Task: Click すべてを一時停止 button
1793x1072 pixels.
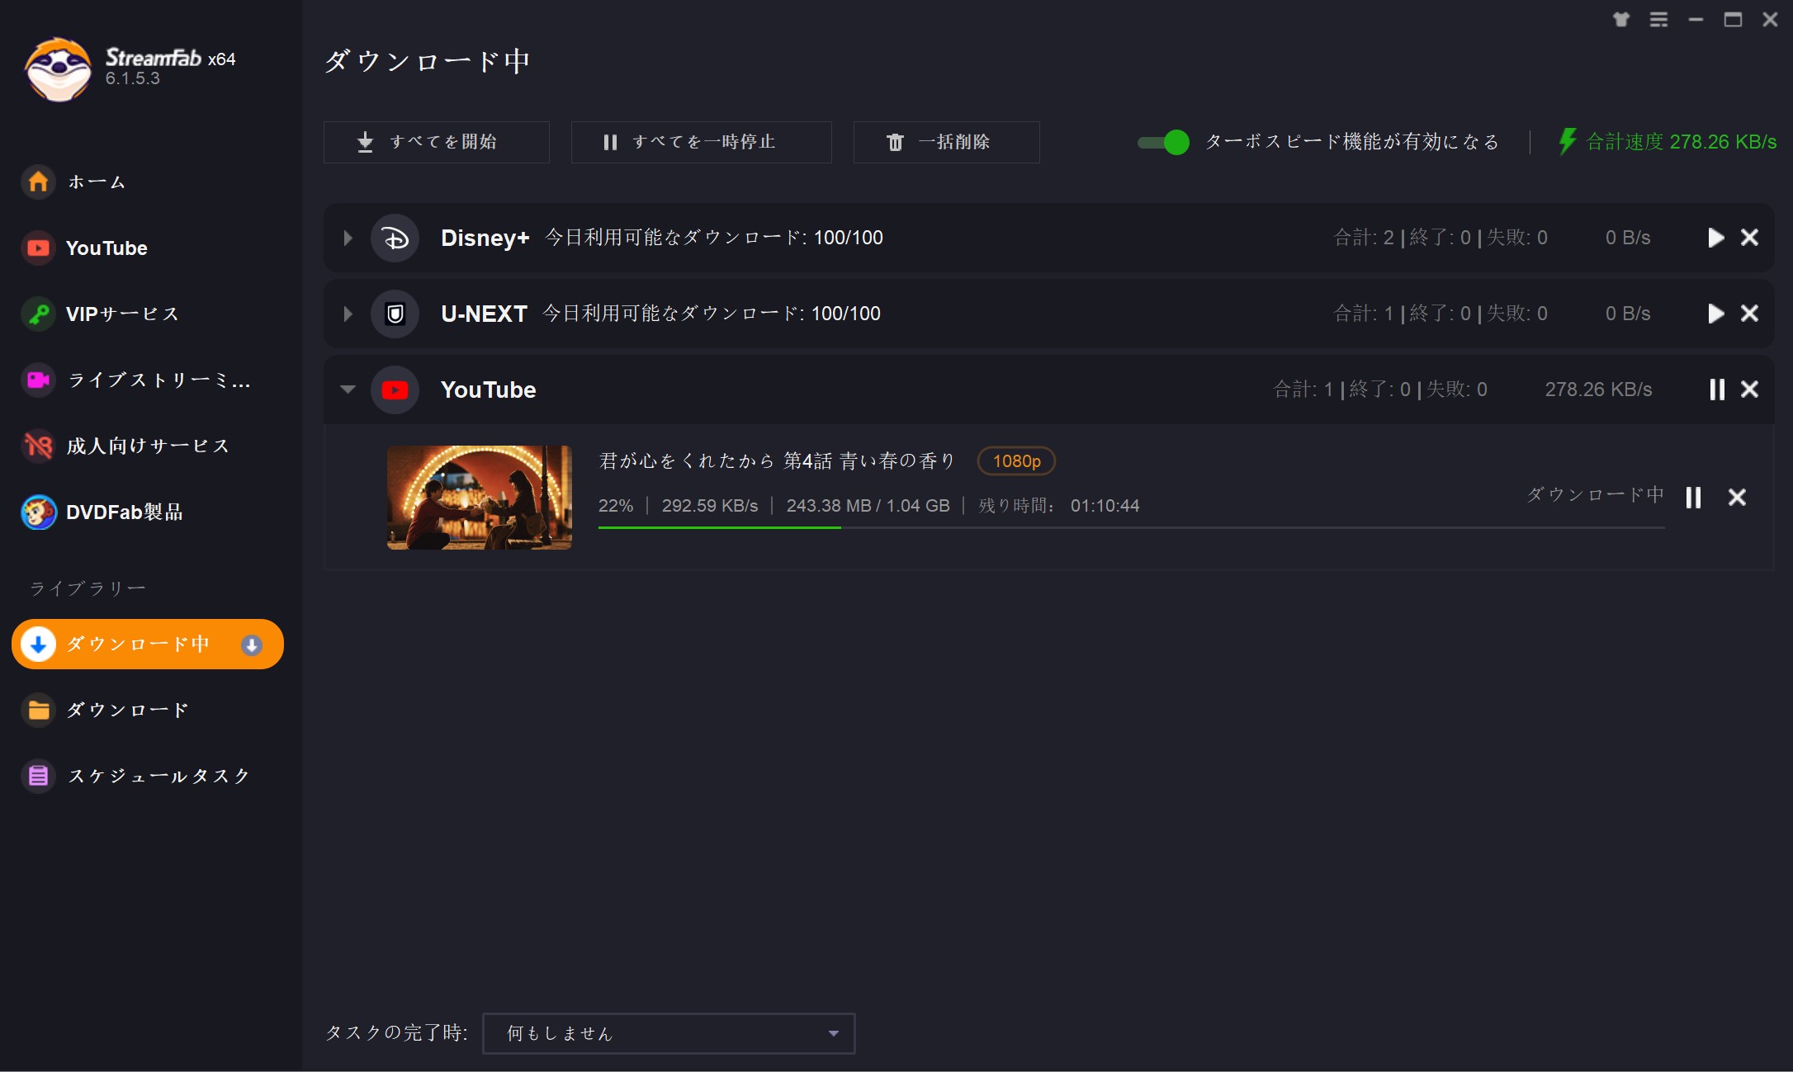Action: (701, 142)
